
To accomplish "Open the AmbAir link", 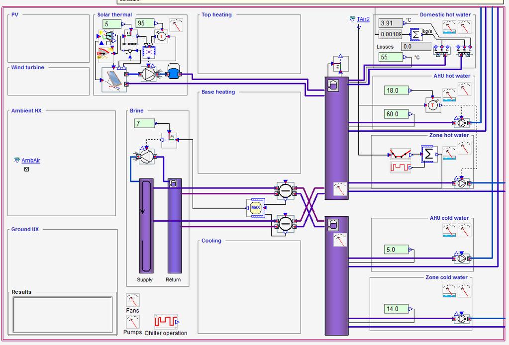I will (x=31, y=160).
